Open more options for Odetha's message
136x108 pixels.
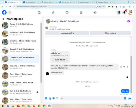pos(127,67)
